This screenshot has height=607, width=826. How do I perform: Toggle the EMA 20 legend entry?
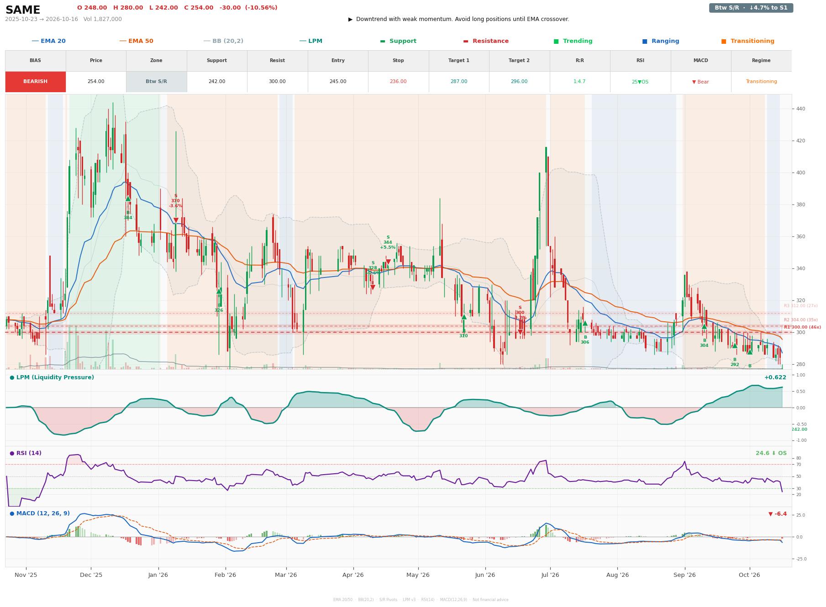(x=49, y=41)
